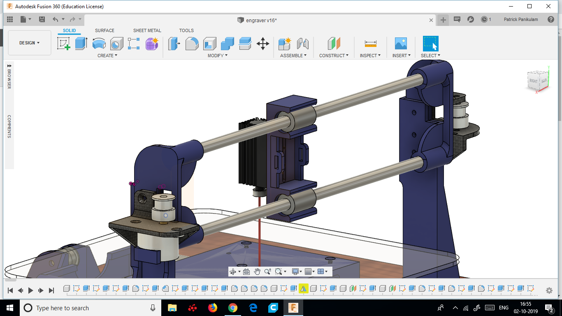Open the MODIFY dropdown menu
This screenshot has height=316, width=562.
coord(217,56)
